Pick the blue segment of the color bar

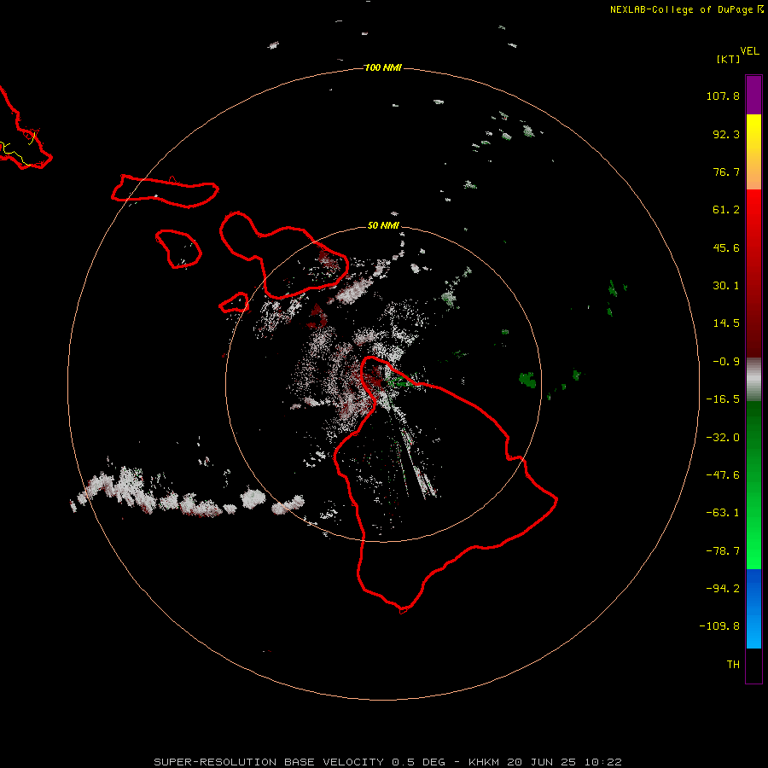point(753,608)
